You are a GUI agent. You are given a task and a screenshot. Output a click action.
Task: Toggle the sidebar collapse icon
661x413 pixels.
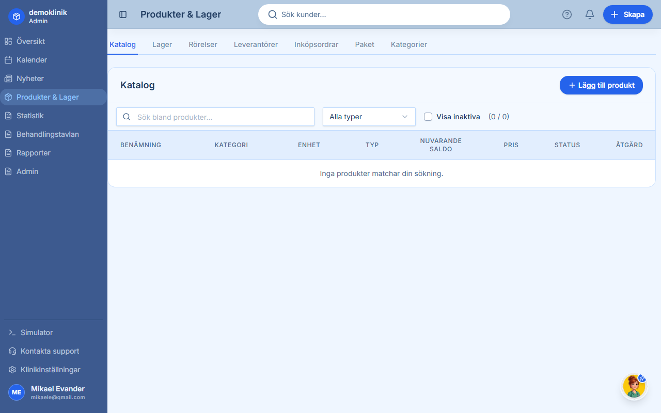pyautogui.click(x=123, y=14)
